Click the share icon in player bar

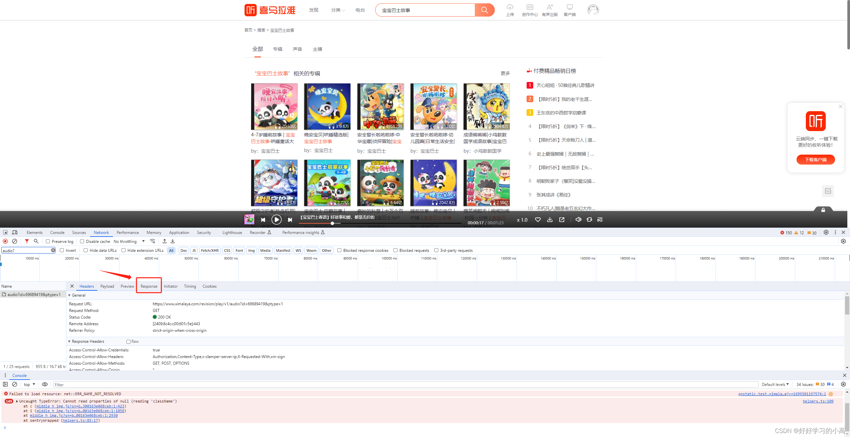562,220
